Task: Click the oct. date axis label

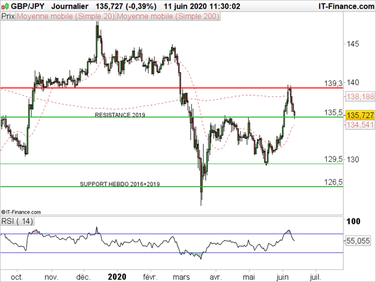Action: click(17, 277)
